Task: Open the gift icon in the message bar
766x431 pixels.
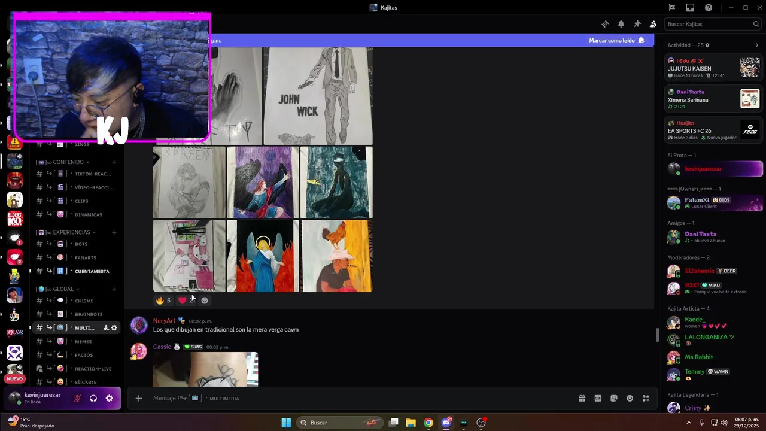Action: (582, 398)
